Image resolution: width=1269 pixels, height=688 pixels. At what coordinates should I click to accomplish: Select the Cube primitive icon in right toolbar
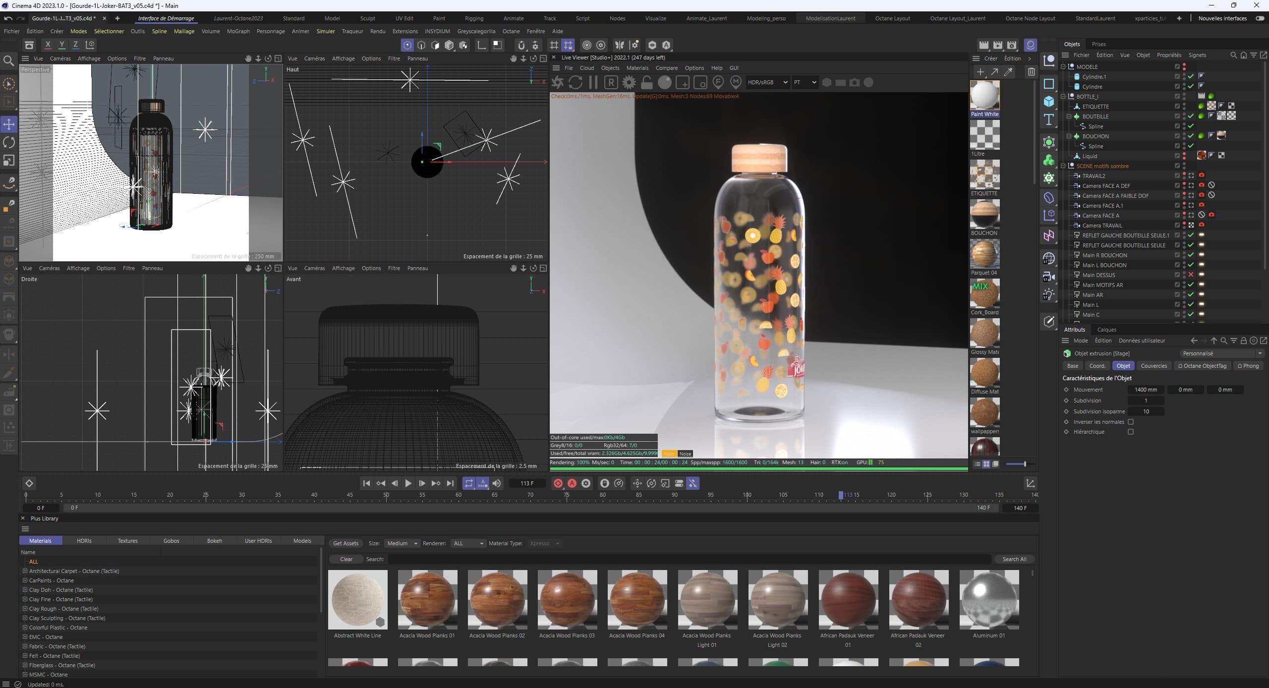tap(1049, 102)
